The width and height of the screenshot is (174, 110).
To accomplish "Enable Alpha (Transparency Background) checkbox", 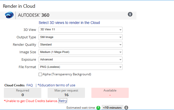I will tap(40, 74).
